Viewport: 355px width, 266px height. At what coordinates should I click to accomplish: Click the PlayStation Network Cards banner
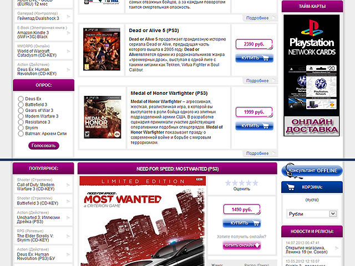coord(312,75)
